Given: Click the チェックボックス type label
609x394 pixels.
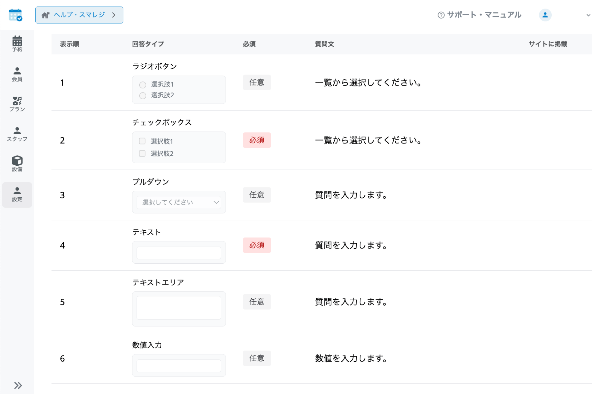Looking at the screenshot, I should [162, 123].
